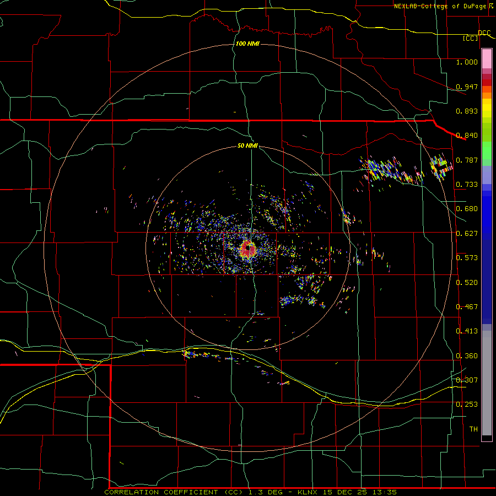The image size is (496, 496).
Task: Select the 0.573 scale value
Action: coord(467,258)
